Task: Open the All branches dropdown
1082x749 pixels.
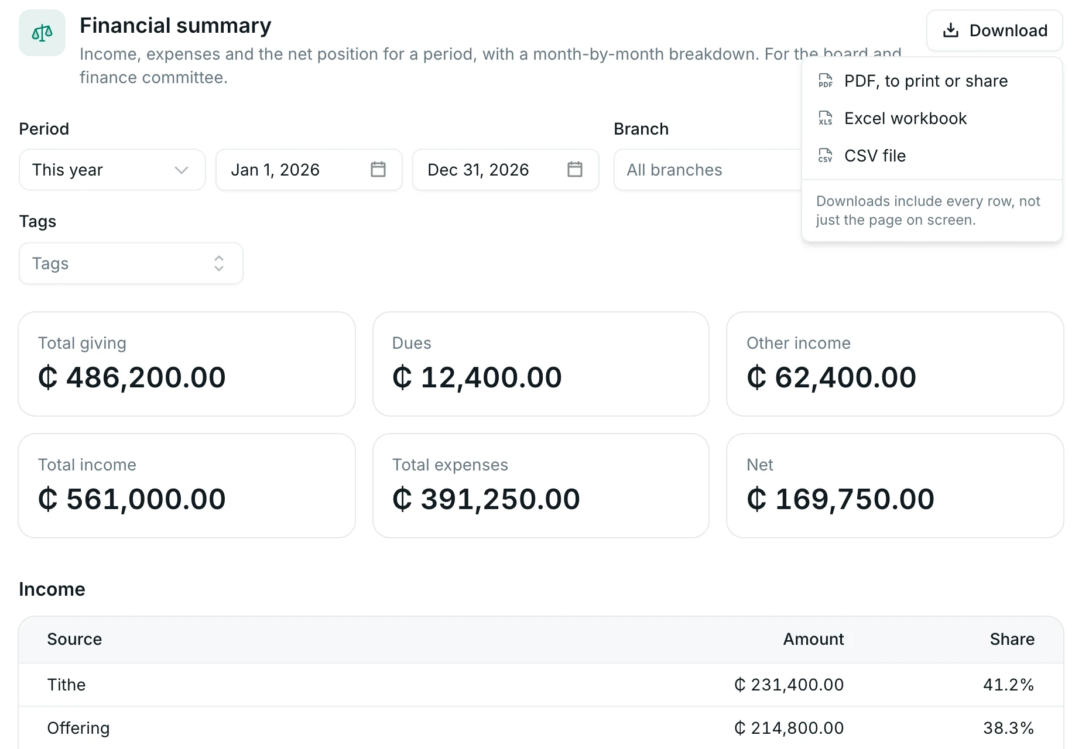Action: 708,170
